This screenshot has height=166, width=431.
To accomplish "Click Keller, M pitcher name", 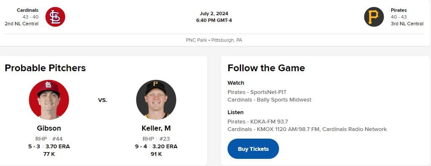I will click(x=156, y=128).
